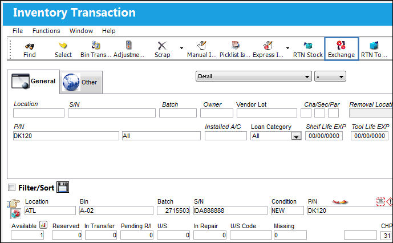The height and width of the screenshot is (243, 393).
Task: Click the small airplane icon beside P/N label
Action: coord(339,201)
